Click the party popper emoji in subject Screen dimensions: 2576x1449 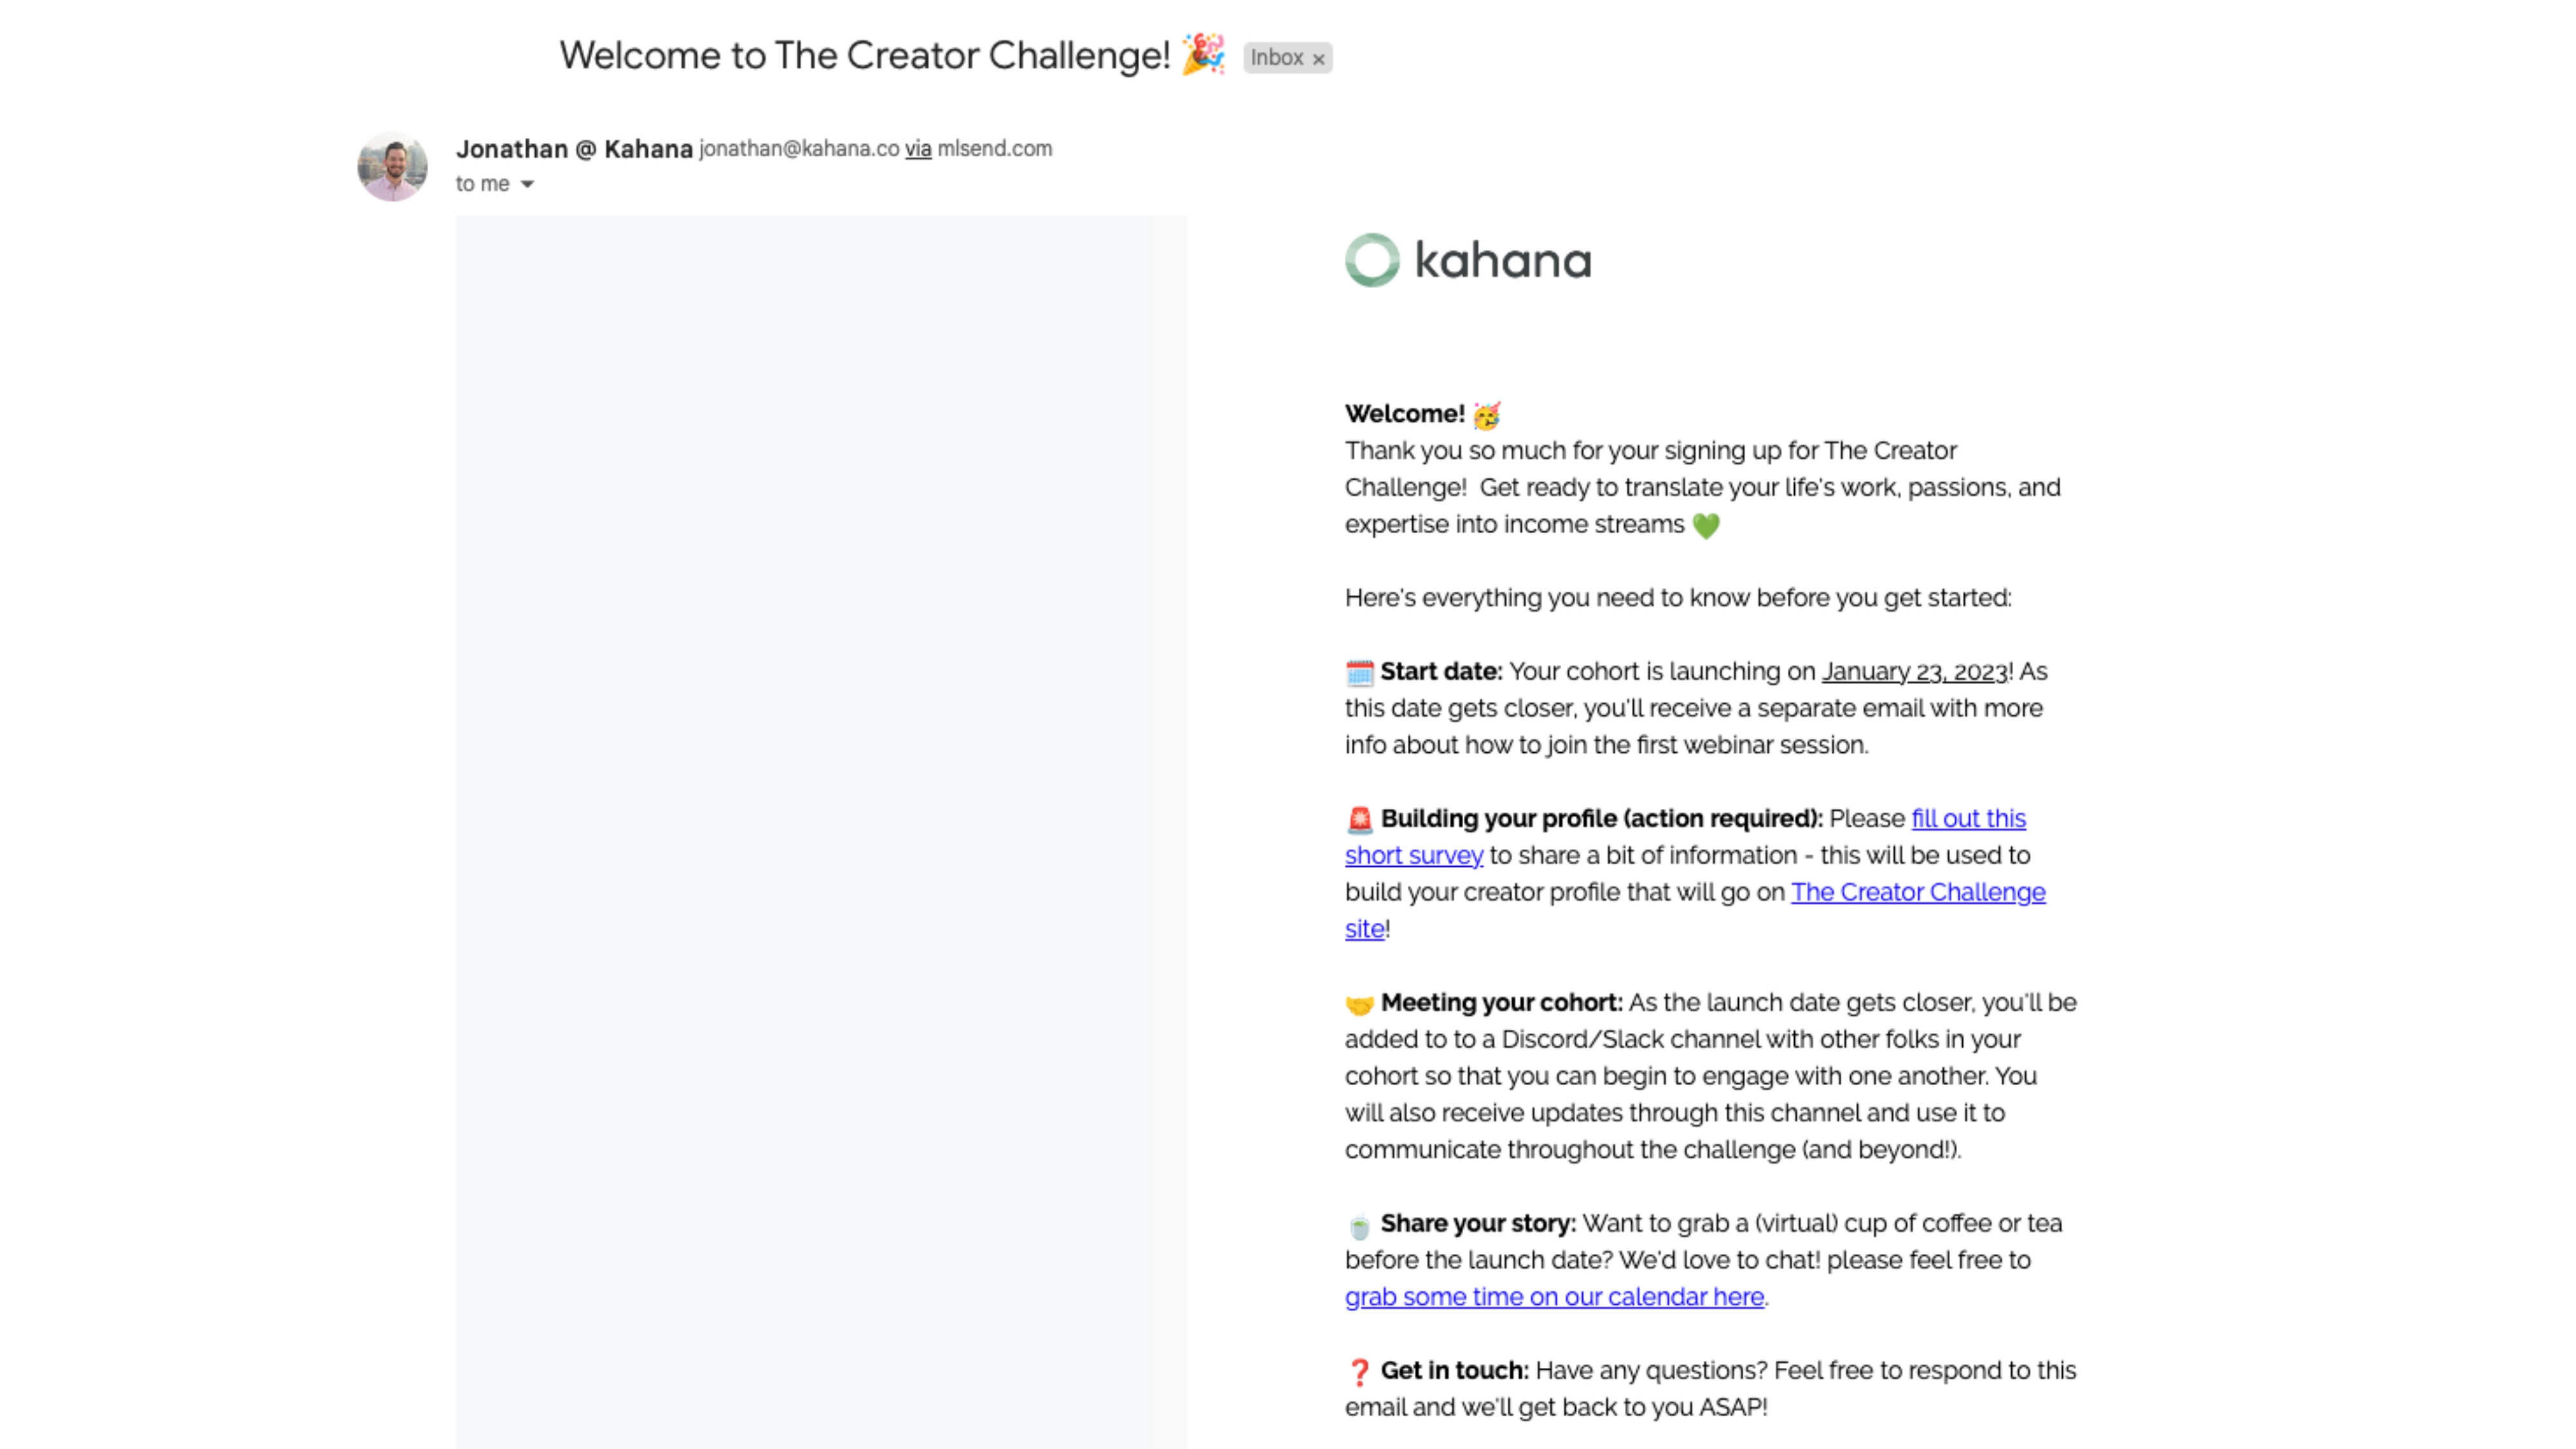click(x=1202, y=54)
